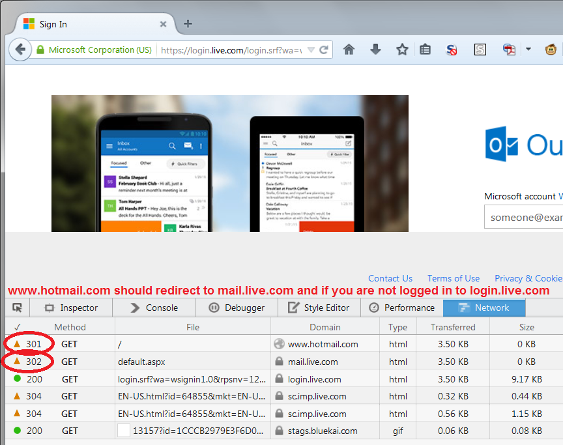Image resolution: width=563 pixels, height=445 pixels.
Task: Open the Terms of Use link
Action: (454, 278)
